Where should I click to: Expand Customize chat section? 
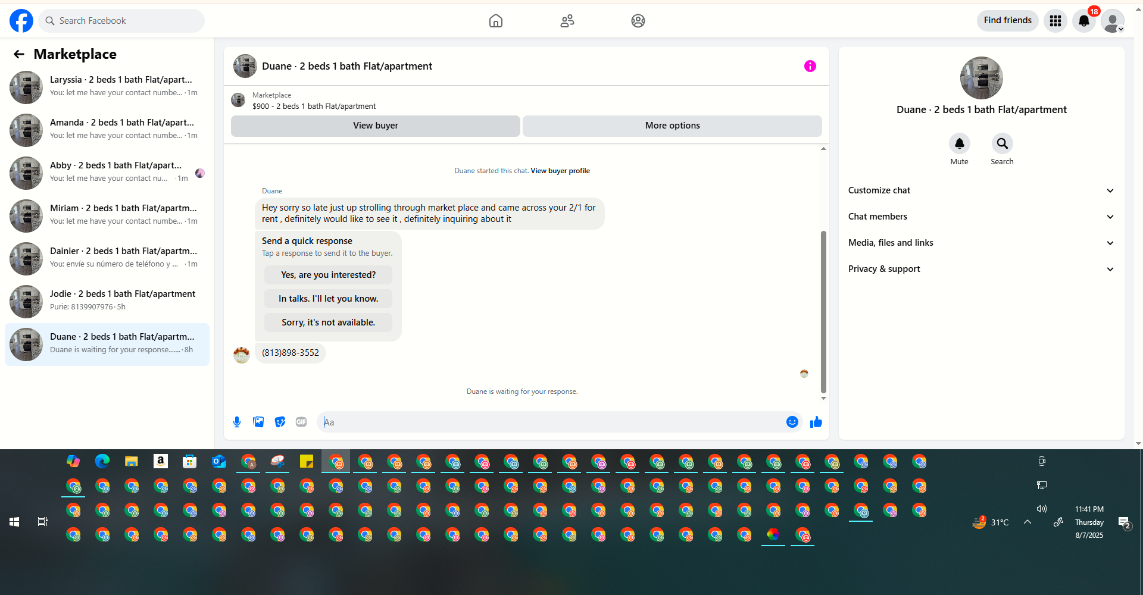[x=981, y=190]
